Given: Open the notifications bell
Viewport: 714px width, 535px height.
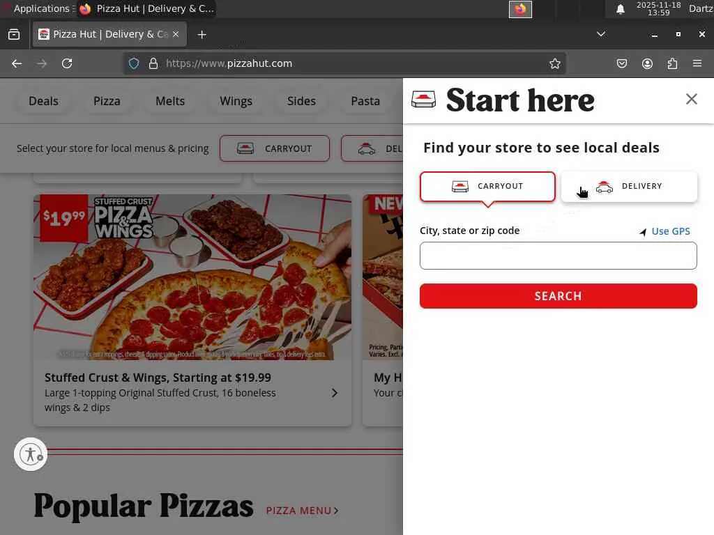Looking at the screenshot, I should tap(620, 9).
